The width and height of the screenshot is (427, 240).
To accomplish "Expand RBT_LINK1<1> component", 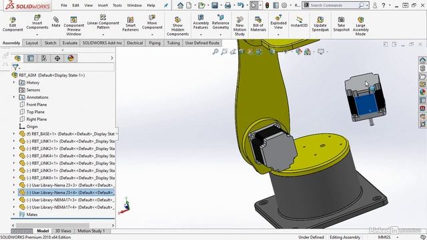I will click(14, 141).
